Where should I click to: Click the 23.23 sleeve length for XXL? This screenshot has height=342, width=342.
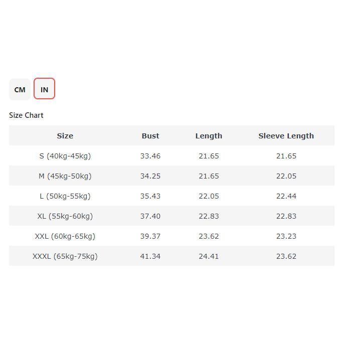tap(286, 236)
